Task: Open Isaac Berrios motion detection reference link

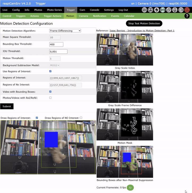Action: [x=142, y=31]
